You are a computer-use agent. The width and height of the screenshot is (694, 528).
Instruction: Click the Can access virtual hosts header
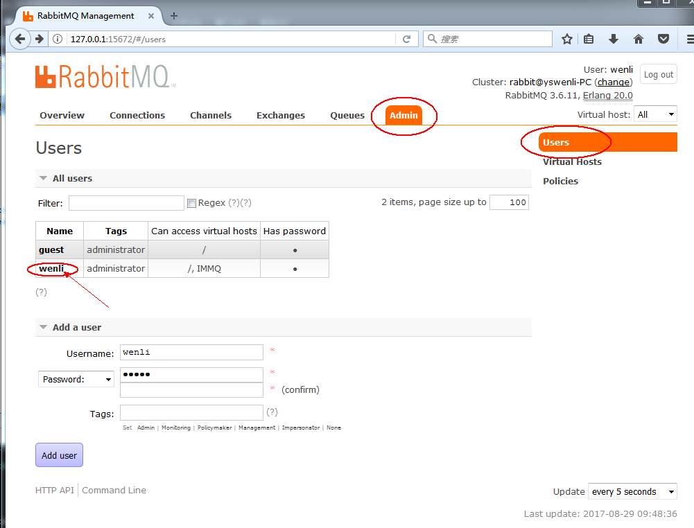(x=204, y=231)
